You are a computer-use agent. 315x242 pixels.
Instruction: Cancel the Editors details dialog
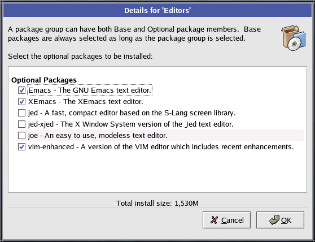point(226,220)
